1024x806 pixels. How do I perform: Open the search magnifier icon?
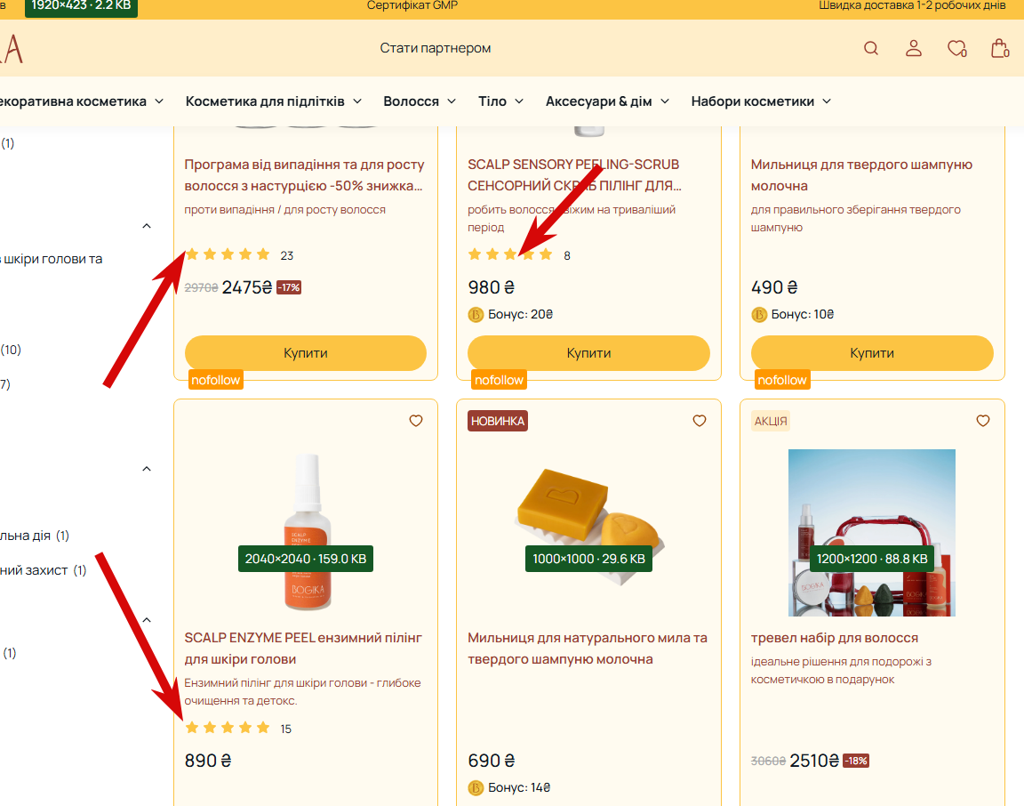tap(870, 48)
